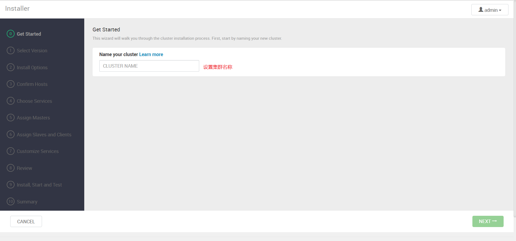Click the step 10 circle icon

pos(10,202)
